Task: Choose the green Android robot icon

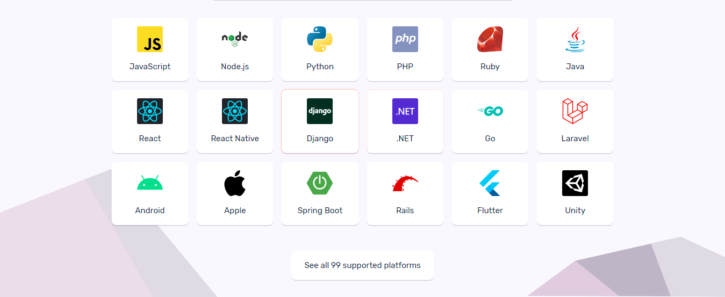Action: 150,183
